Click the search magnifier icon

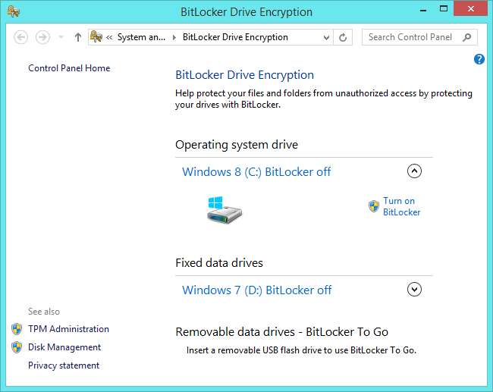pyautogui.click(x=467, y=37)
